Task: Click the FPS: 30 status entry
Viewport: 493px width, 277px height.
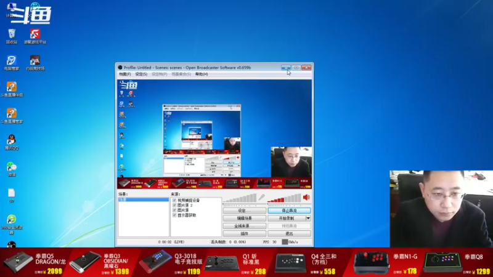Action: tap(270, 242)
